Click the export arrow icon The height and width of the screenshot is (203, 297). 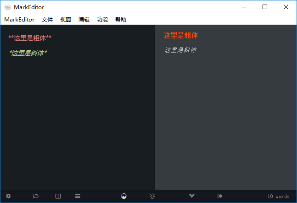[220, 196]
